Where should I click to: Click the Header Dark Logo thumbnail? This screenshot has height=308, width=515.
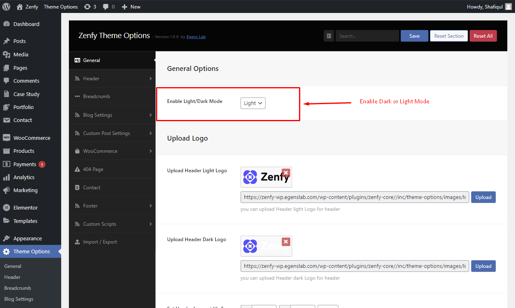click(266, 246)
